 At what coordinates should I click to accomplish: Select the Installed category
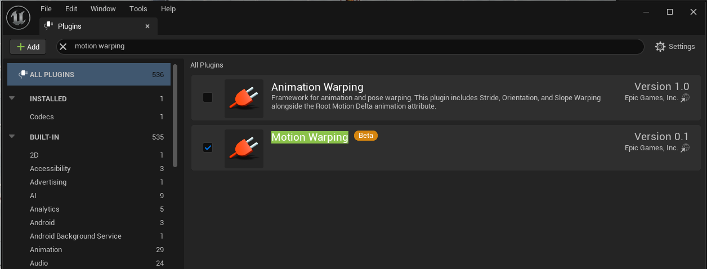(x=89, y=98)
